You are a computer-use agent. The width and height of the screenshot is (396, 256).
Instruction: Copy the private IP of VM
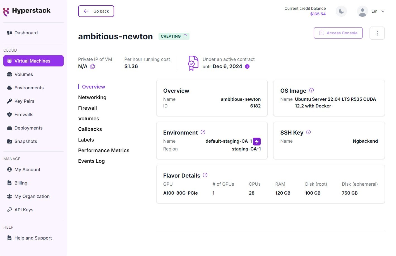(x=93, y=66)
